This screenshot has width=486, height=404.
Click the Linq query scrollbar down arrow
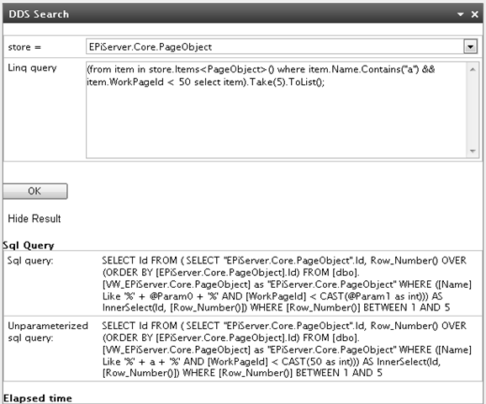[473, 151]
